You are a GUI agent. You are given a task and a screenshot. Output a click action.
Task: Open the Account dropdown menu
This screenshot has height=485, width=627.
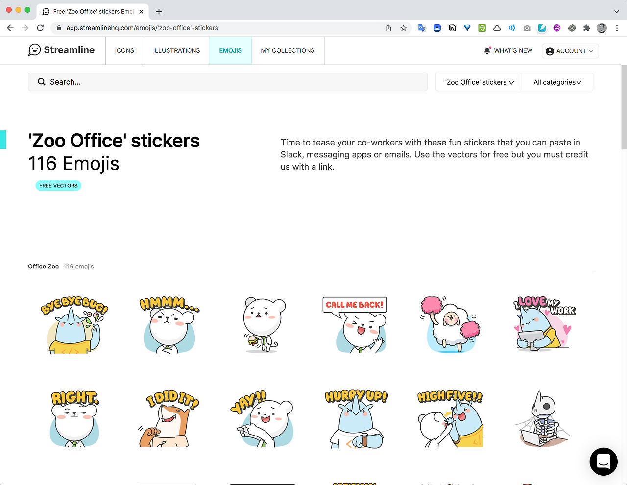[570, 51]
